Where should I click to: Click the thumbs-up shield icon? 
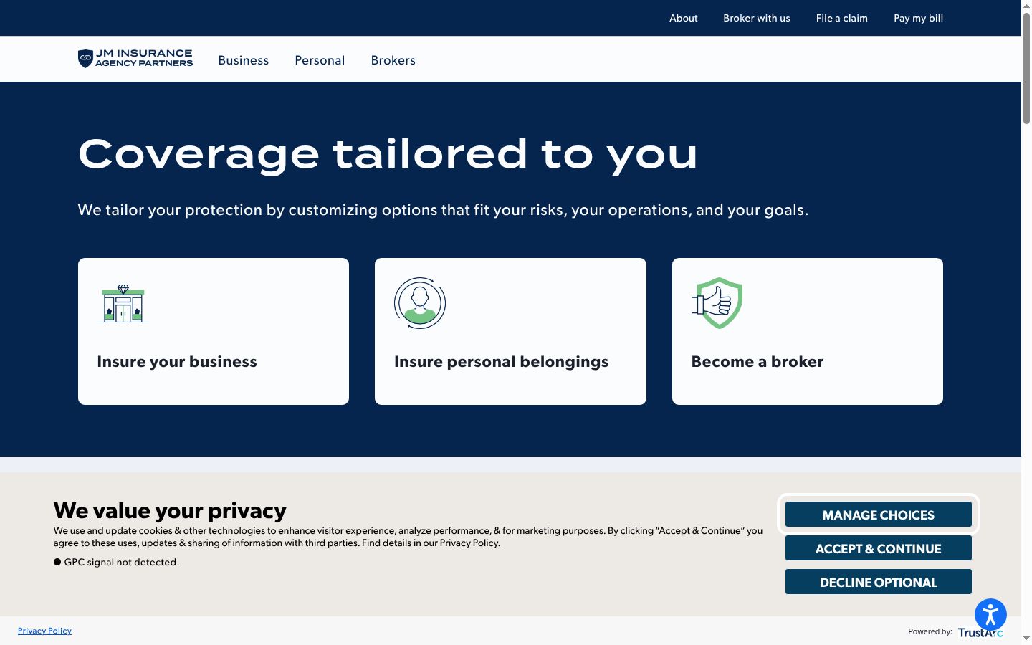coord(717,303)
